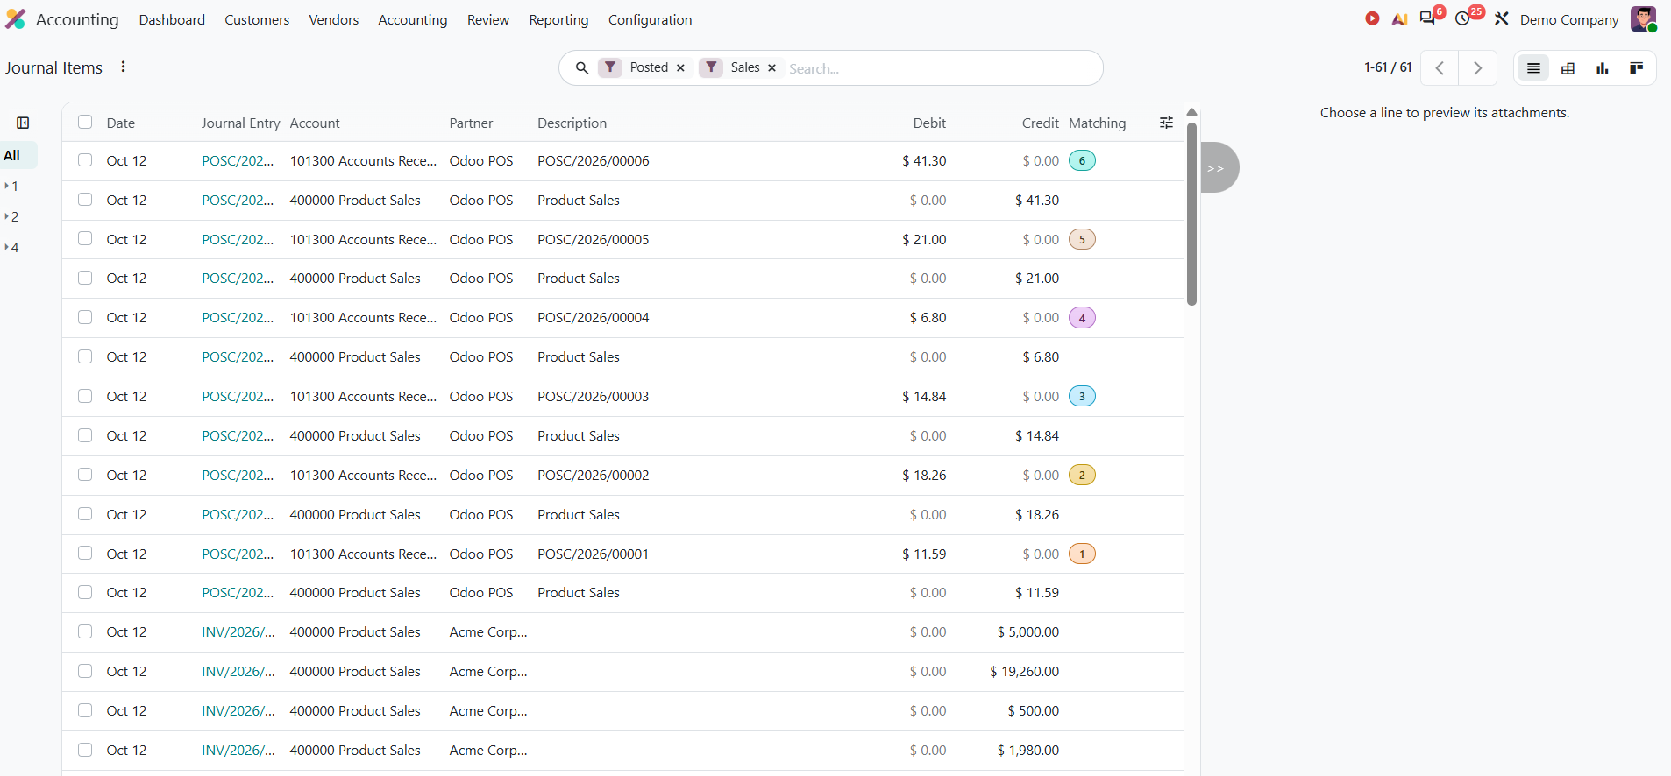Open the Customers menu
The width and height of the screenshot is (1671, 776).
[257, 19]
